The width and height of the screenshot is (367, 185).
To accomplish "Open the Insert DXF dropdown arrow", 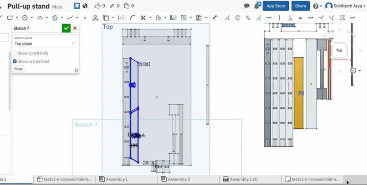I will point(206,18).
